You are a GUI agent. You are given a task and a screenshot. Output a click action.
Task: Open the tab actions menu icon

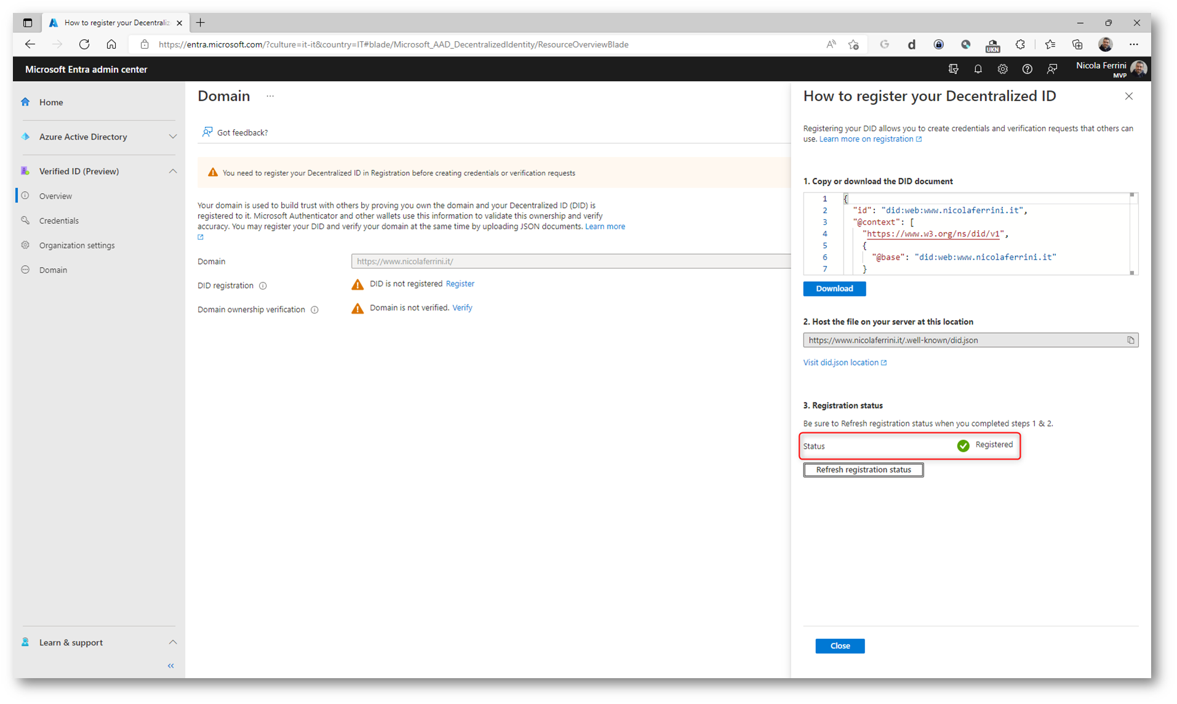28,23
